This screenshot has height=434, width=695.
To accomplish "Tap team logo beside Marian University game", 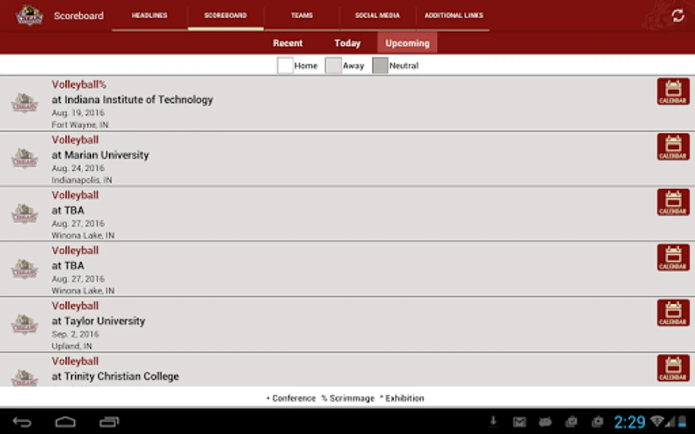I will pos(25,159).
